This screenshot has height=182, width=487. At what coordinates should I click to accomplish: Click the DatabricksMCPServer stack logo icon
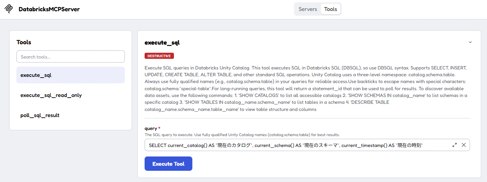coord(9,9)
